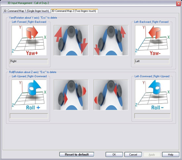Focus the empty Roll + key field

[x=29, y=116]
